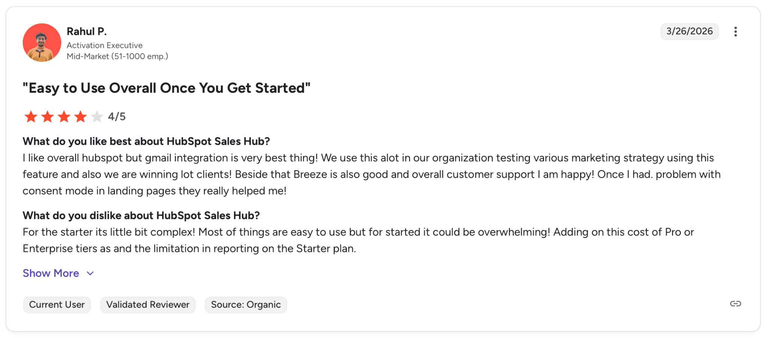Image resolution: width=768 pixels, height=338 pixels.
Task: Click the chevron beside Show More
Action: click(x=90, y=274)
